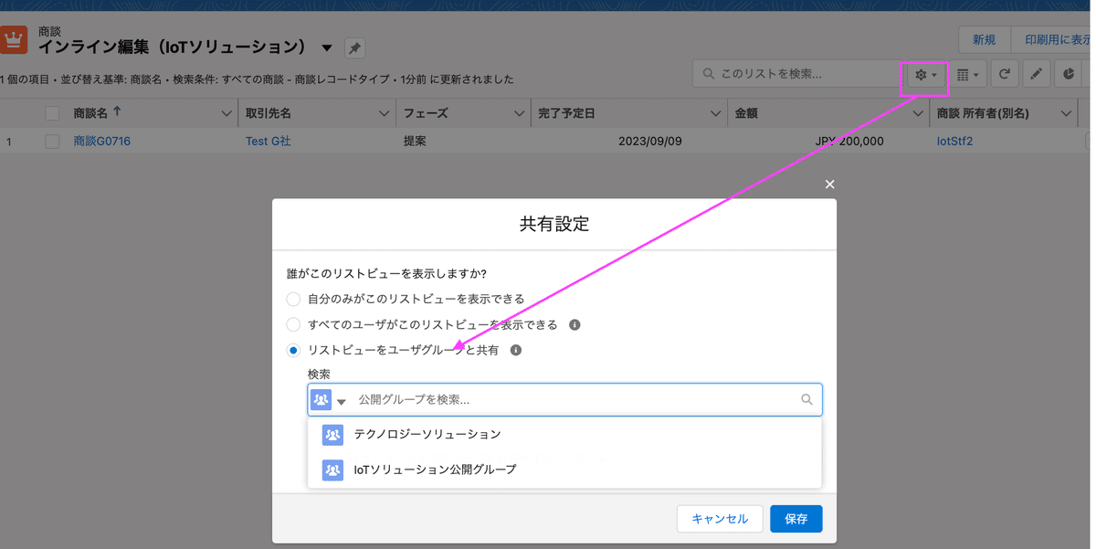Image resolution: width=1096 pixels, height=549 pixels.
Task: Open the Test G社 account link
Action: point(269,142)
